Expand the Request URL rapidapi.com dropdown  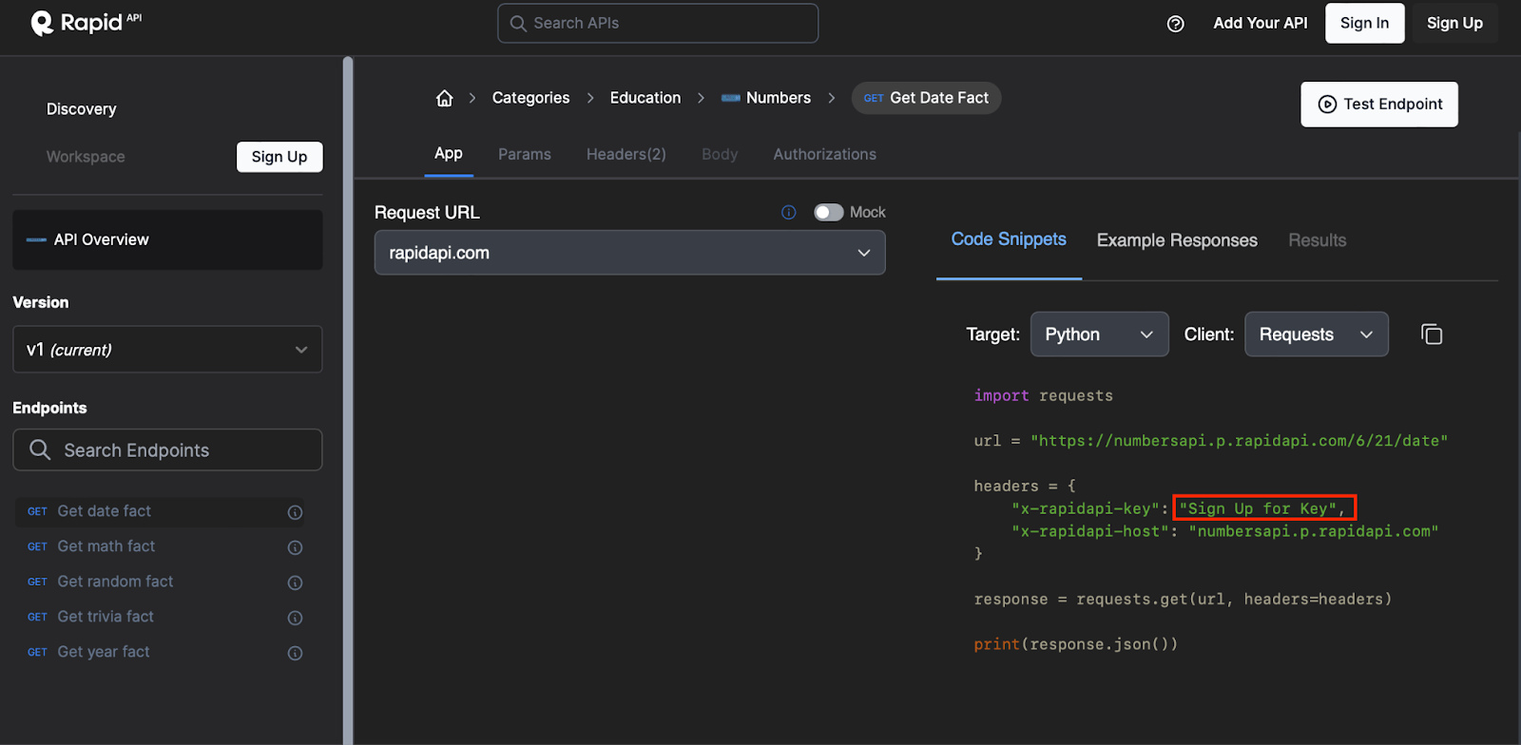coord(629,253)
